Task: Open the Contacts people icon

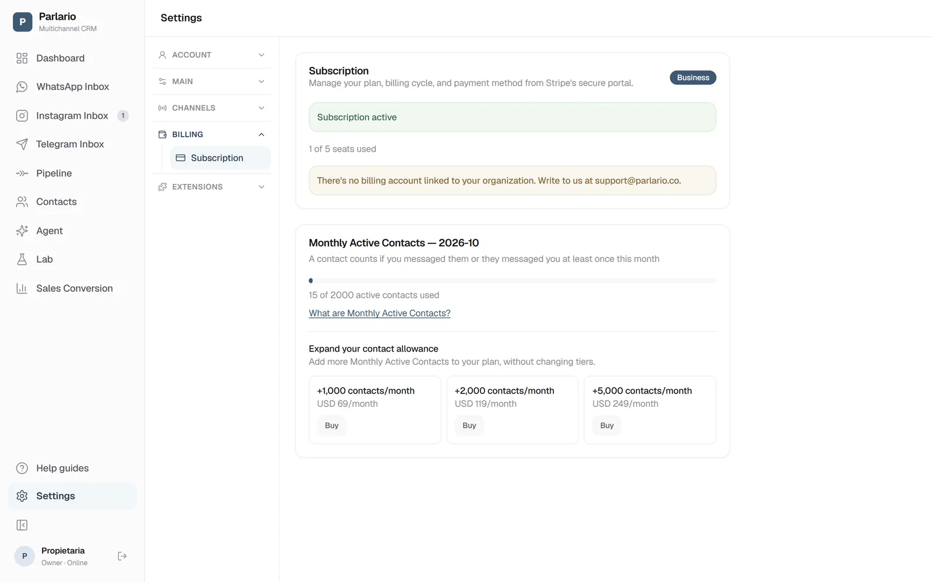Action: coord(22,202)
